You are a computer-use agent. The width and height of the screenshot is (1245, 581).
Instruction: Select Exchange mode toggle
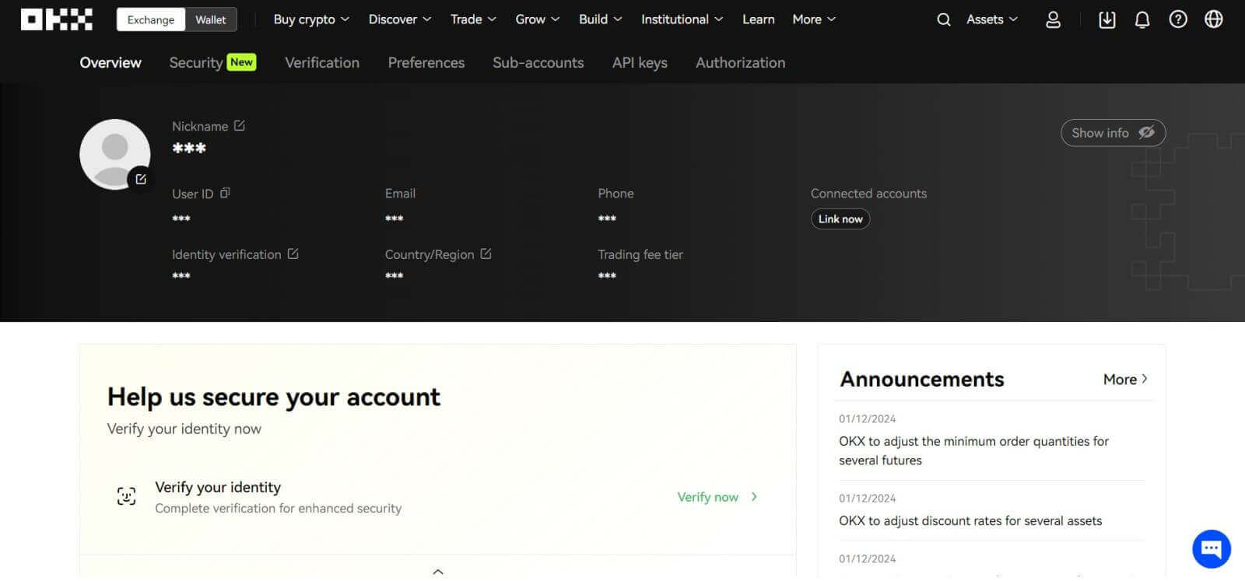(x=151, y=19)
